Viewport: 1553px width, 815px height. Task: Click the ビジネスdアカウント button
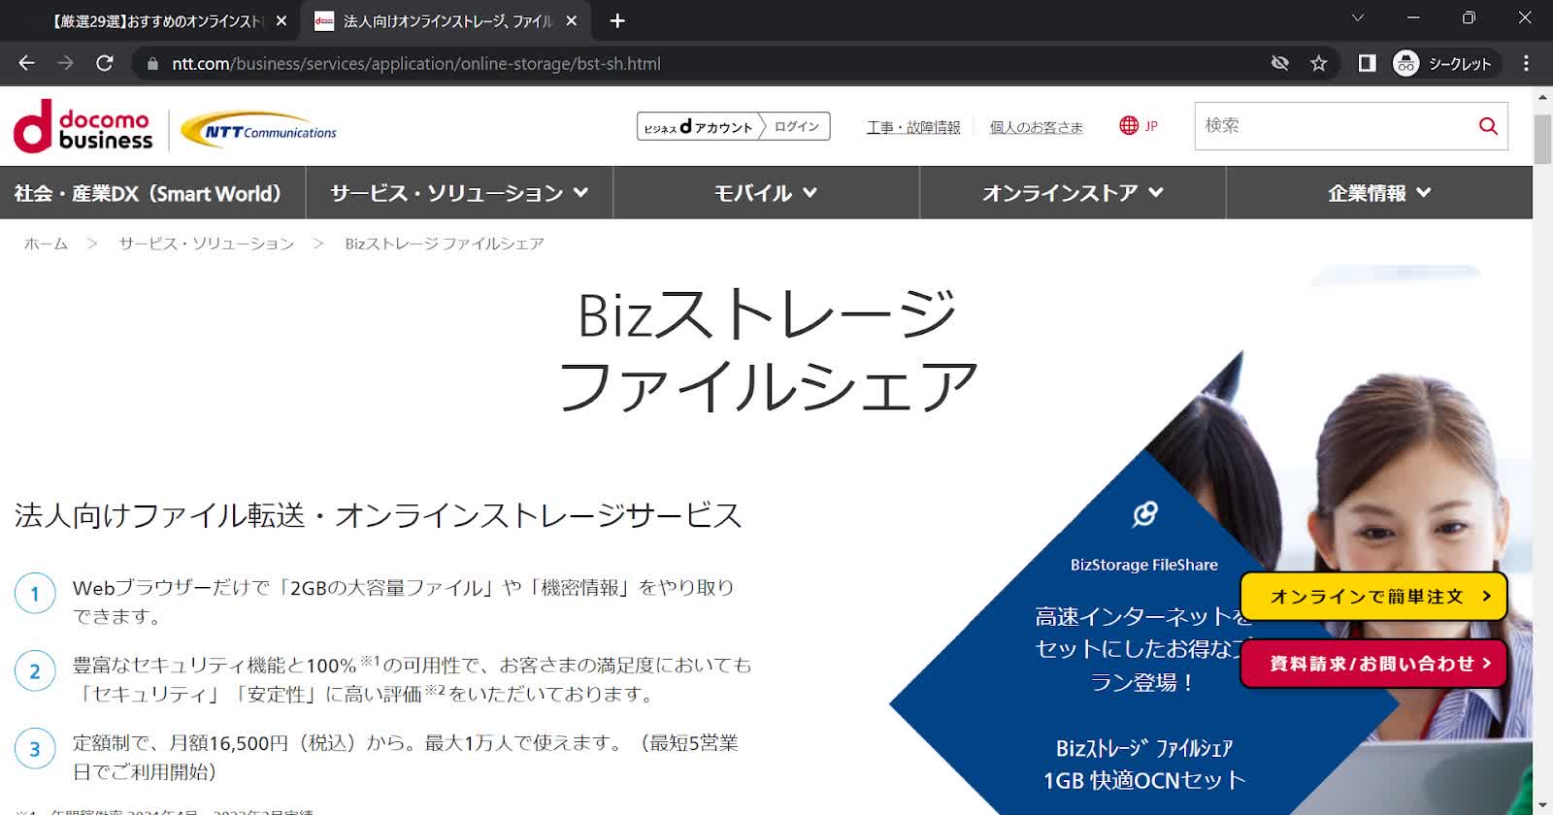click(x=699, y=126)
